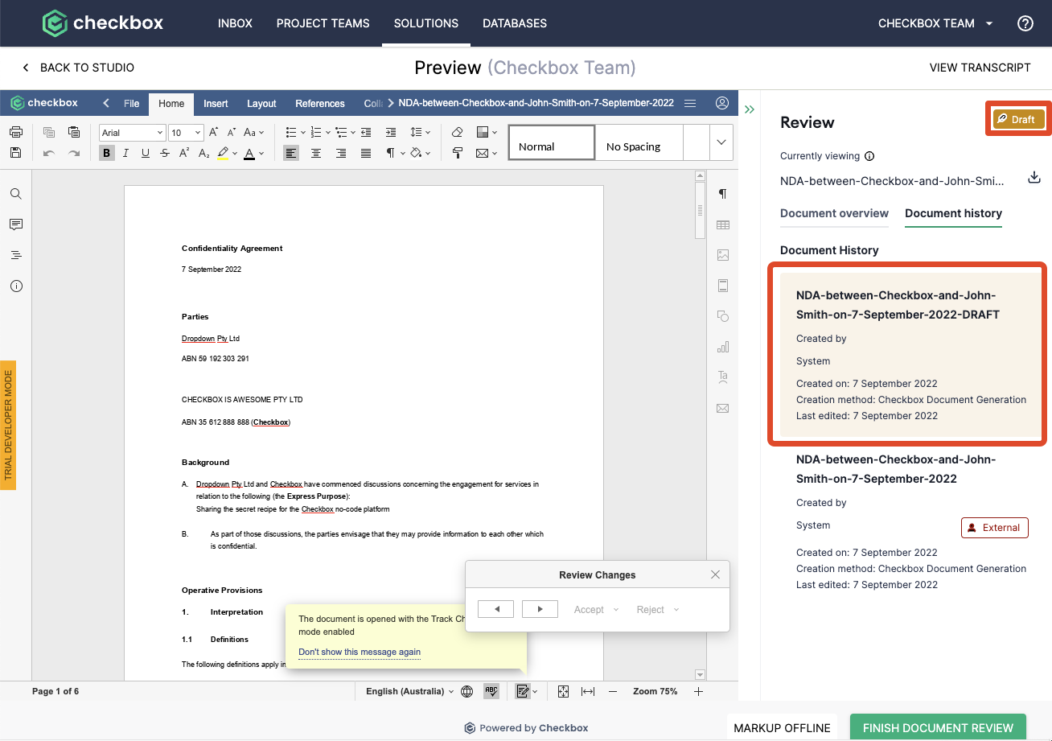Open the comments icon in left sidebar
The image size is (1052, 741).
pos(16,224)
